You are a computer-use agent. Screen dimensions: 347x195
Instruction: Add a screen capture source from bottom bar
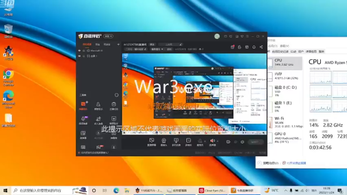point(151,142)
